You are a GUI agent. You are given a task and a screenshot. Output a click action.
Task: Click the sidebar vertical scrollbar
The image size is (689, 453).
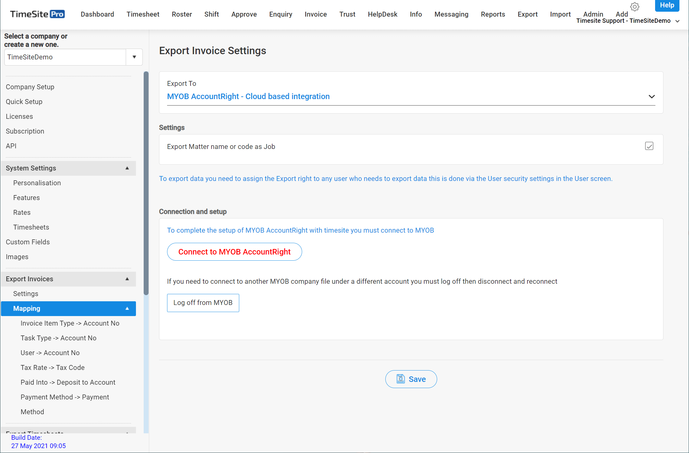tap(146, 183)
